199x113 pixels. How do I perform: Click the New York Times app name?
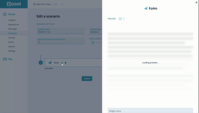pyautogui.click(x=44, y=4)
